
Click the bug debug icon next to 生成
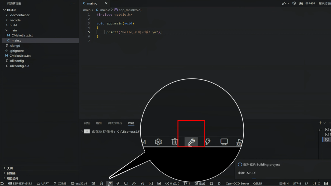coord(211,184)
